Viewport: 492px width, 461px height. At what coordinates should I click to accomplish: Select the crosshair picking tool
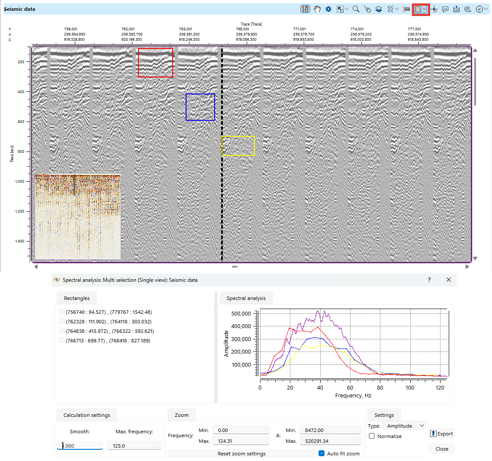point(434,9)
